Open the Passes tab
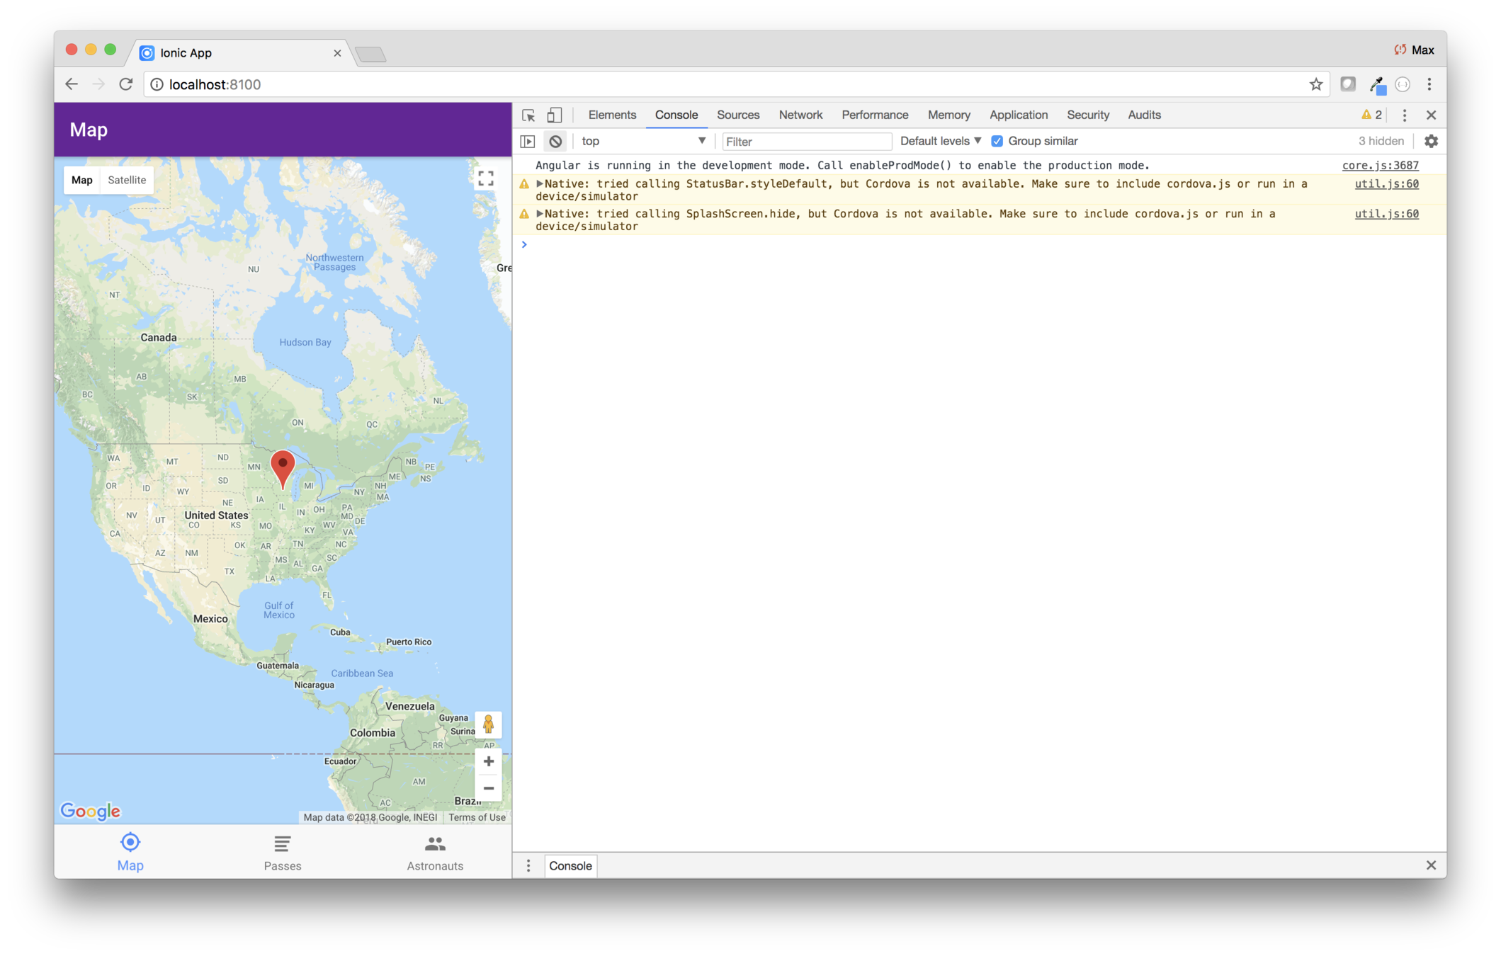Image resolution: width=1501 pixels, height=956 pixels. click(x=283, y=853)
